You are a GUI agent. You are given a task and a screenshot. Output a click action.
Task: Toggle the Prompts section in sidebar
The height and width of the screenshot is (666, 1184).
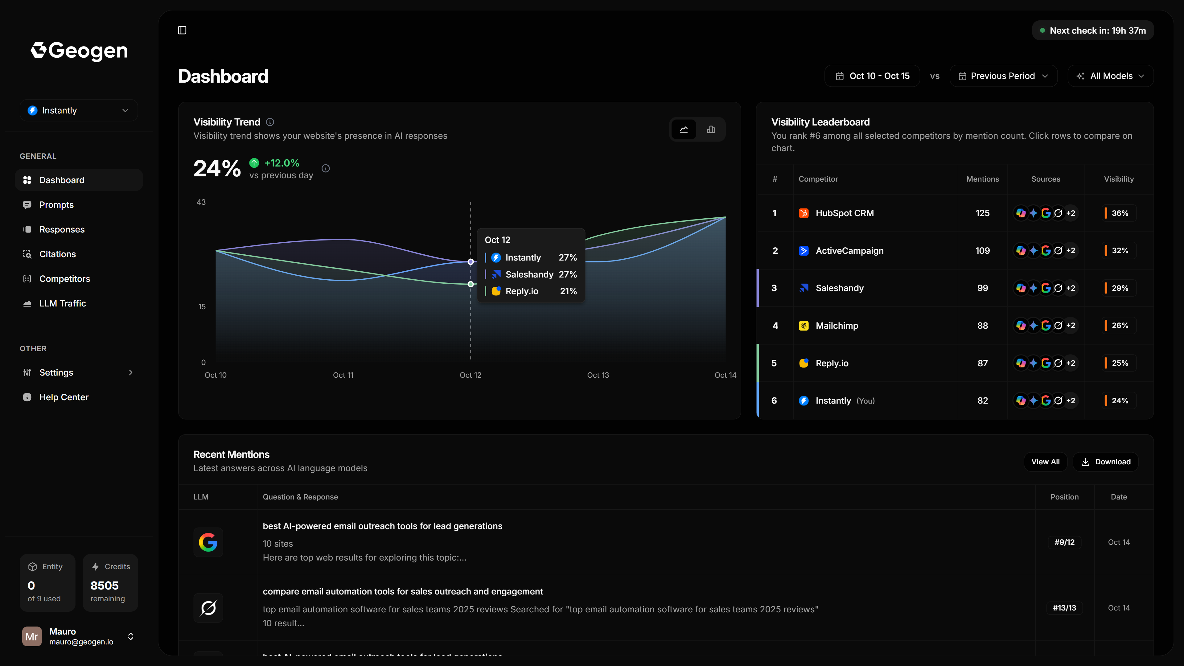click(x=56, y=204)
